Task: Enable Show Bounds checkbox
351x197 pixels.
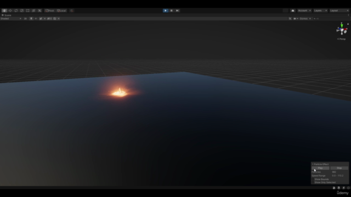Action: pyautogui.click(x=313, y=179)
